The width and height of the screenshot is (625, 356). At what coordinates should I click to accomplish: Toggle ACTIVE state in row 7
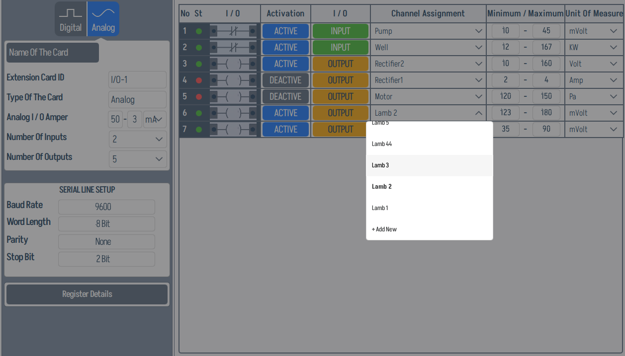pyautogui.click(x=286, y=129)
